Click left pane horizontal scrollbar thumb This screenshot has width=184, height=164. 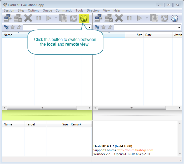point(42,108)
